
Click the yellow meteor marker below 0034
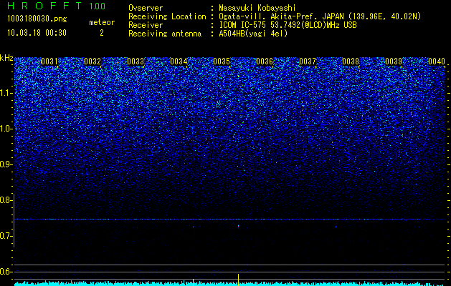point(193,282)
